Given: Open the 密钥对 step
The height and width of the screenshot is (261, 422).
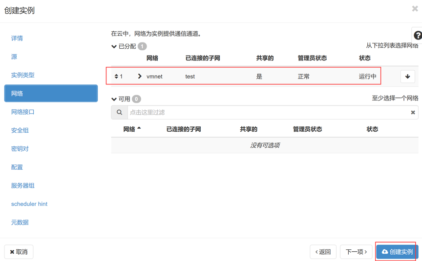Looking at the screenshot, I should (20, 149).
